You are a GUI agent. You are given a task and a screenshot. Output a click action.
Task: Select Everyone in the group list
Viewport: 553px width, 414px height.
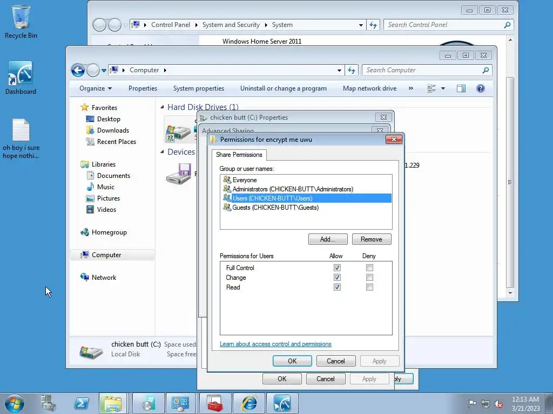(306, 180)
